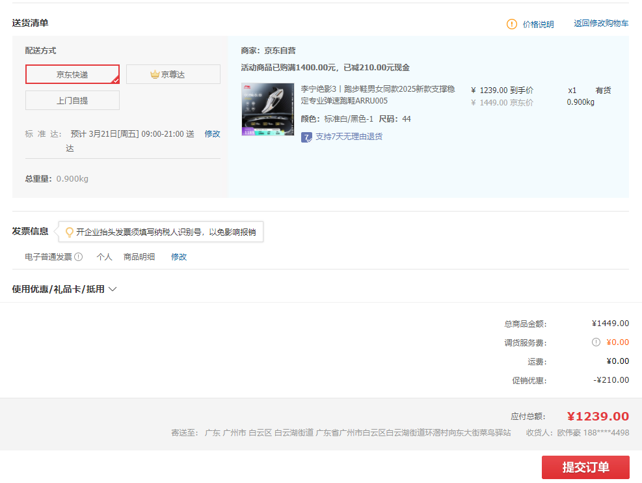
Task: Click 商品明细 in the invoice row
Action: (139, 257)
